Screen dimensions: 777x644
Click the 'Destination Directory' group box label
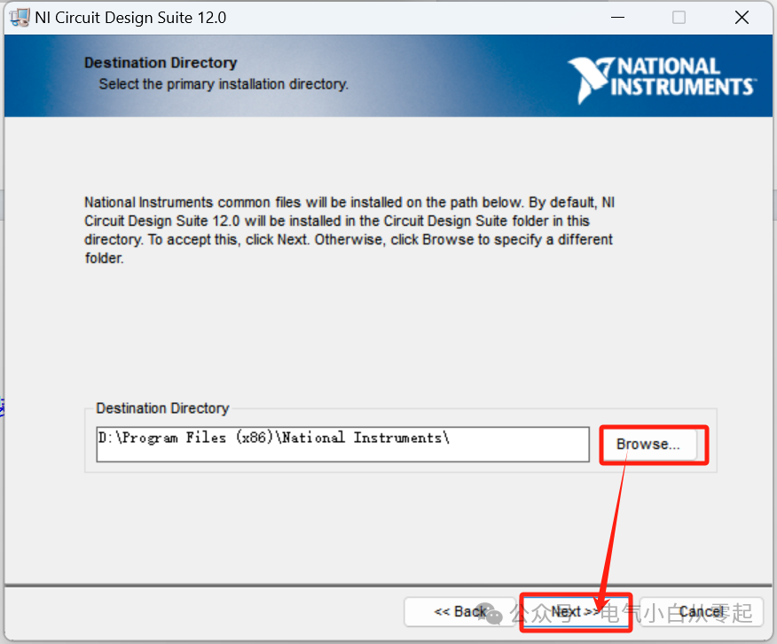point(162,407)
